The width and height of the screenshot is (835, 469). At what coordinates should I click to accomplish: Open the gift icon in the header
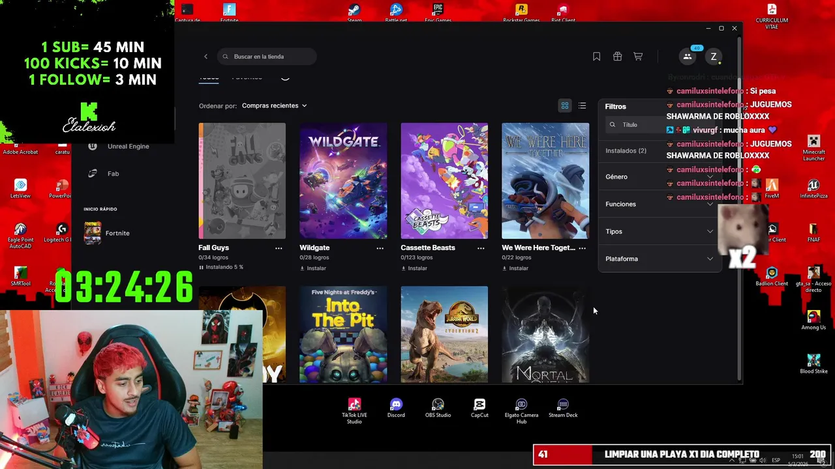pyautogui.click(x=617, y=57)
